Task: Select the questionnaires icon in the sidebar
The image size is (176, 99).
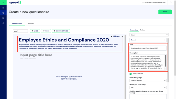Action: pos(3,13)
